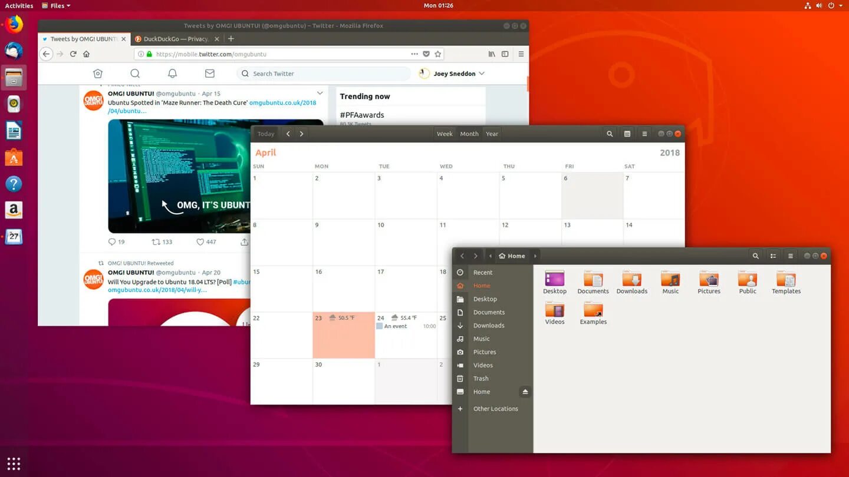Open Twitter search magnifier icon
The image size is (849, 477).
pyautogui.click(x=135, y=74)
